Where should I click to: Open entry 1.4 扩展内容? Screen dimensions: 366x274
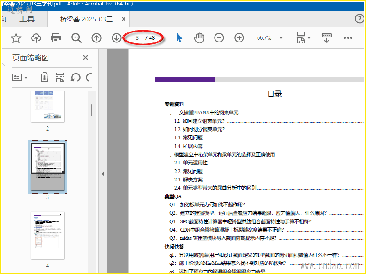(x=188, y=146)
